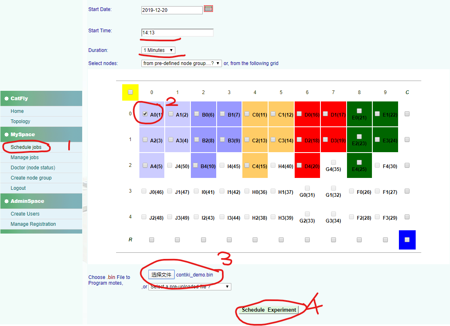
Task: Open Manage jobs from MySpace menu
Action: tap(25, 157)
